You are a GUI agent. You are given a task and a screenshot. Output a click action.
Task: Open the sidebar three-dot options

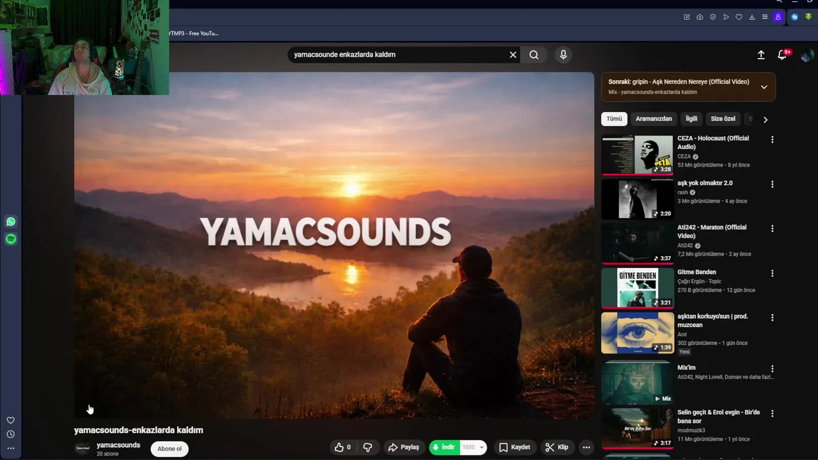[10, 448]
